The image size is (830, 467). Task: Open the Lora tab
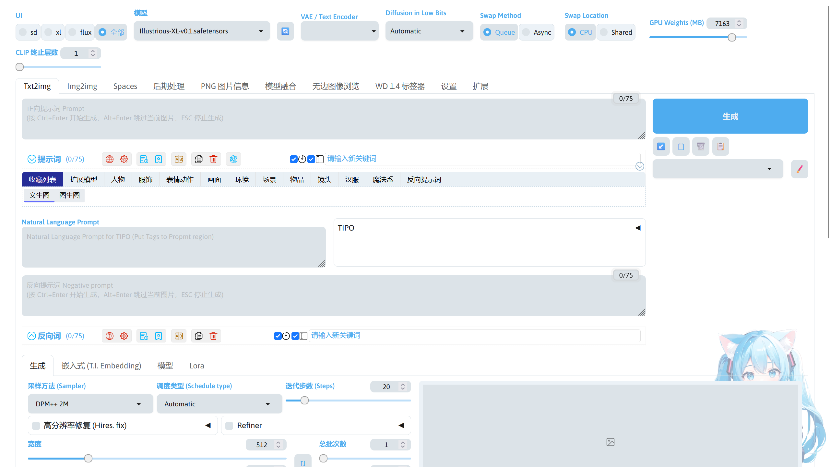[x=196, y=366]
